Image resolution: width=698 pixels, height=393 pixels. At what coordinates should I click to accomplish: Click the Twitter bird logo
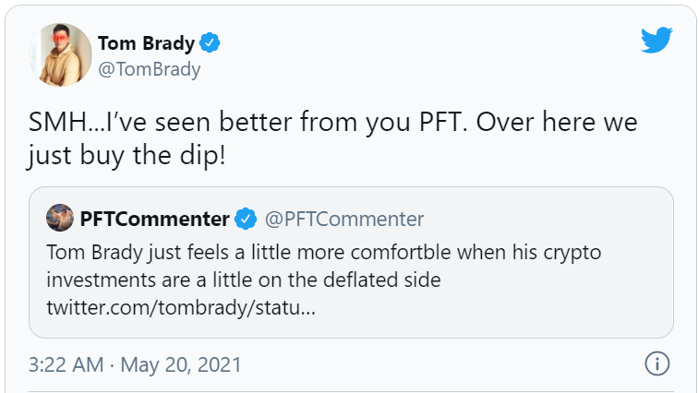(x=656, y=40)
